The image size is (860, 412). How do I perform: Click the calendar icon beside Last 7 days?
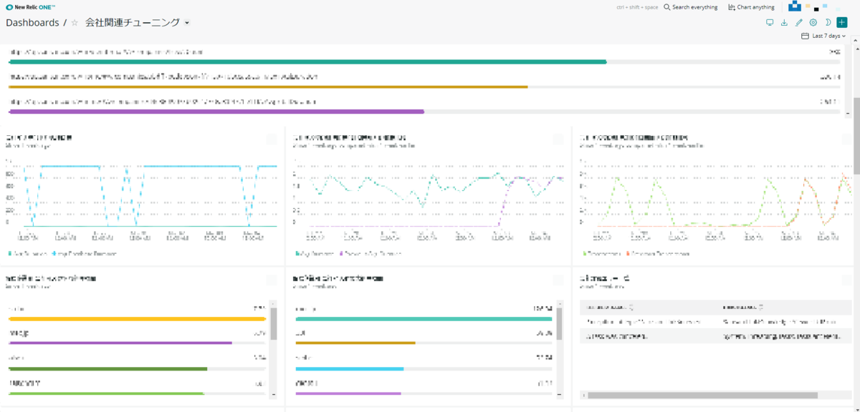click(x=805, y=36)
